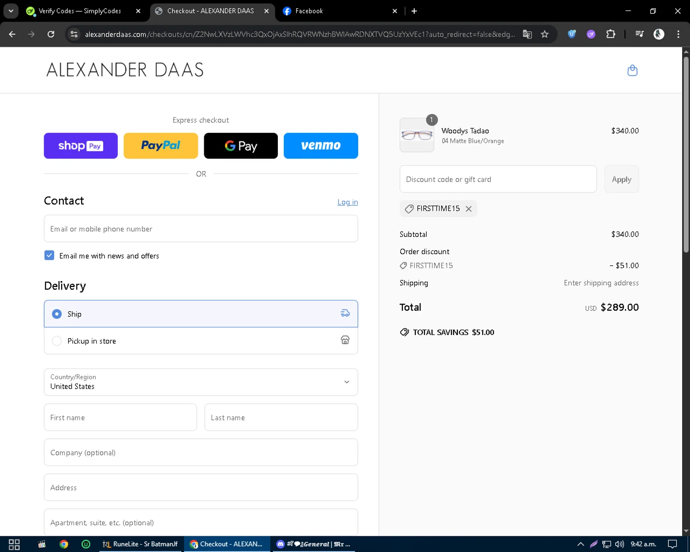Open the volume speaker tray icon
The width and height of the screenshot is (690, 552).
[x=620, y=544]
